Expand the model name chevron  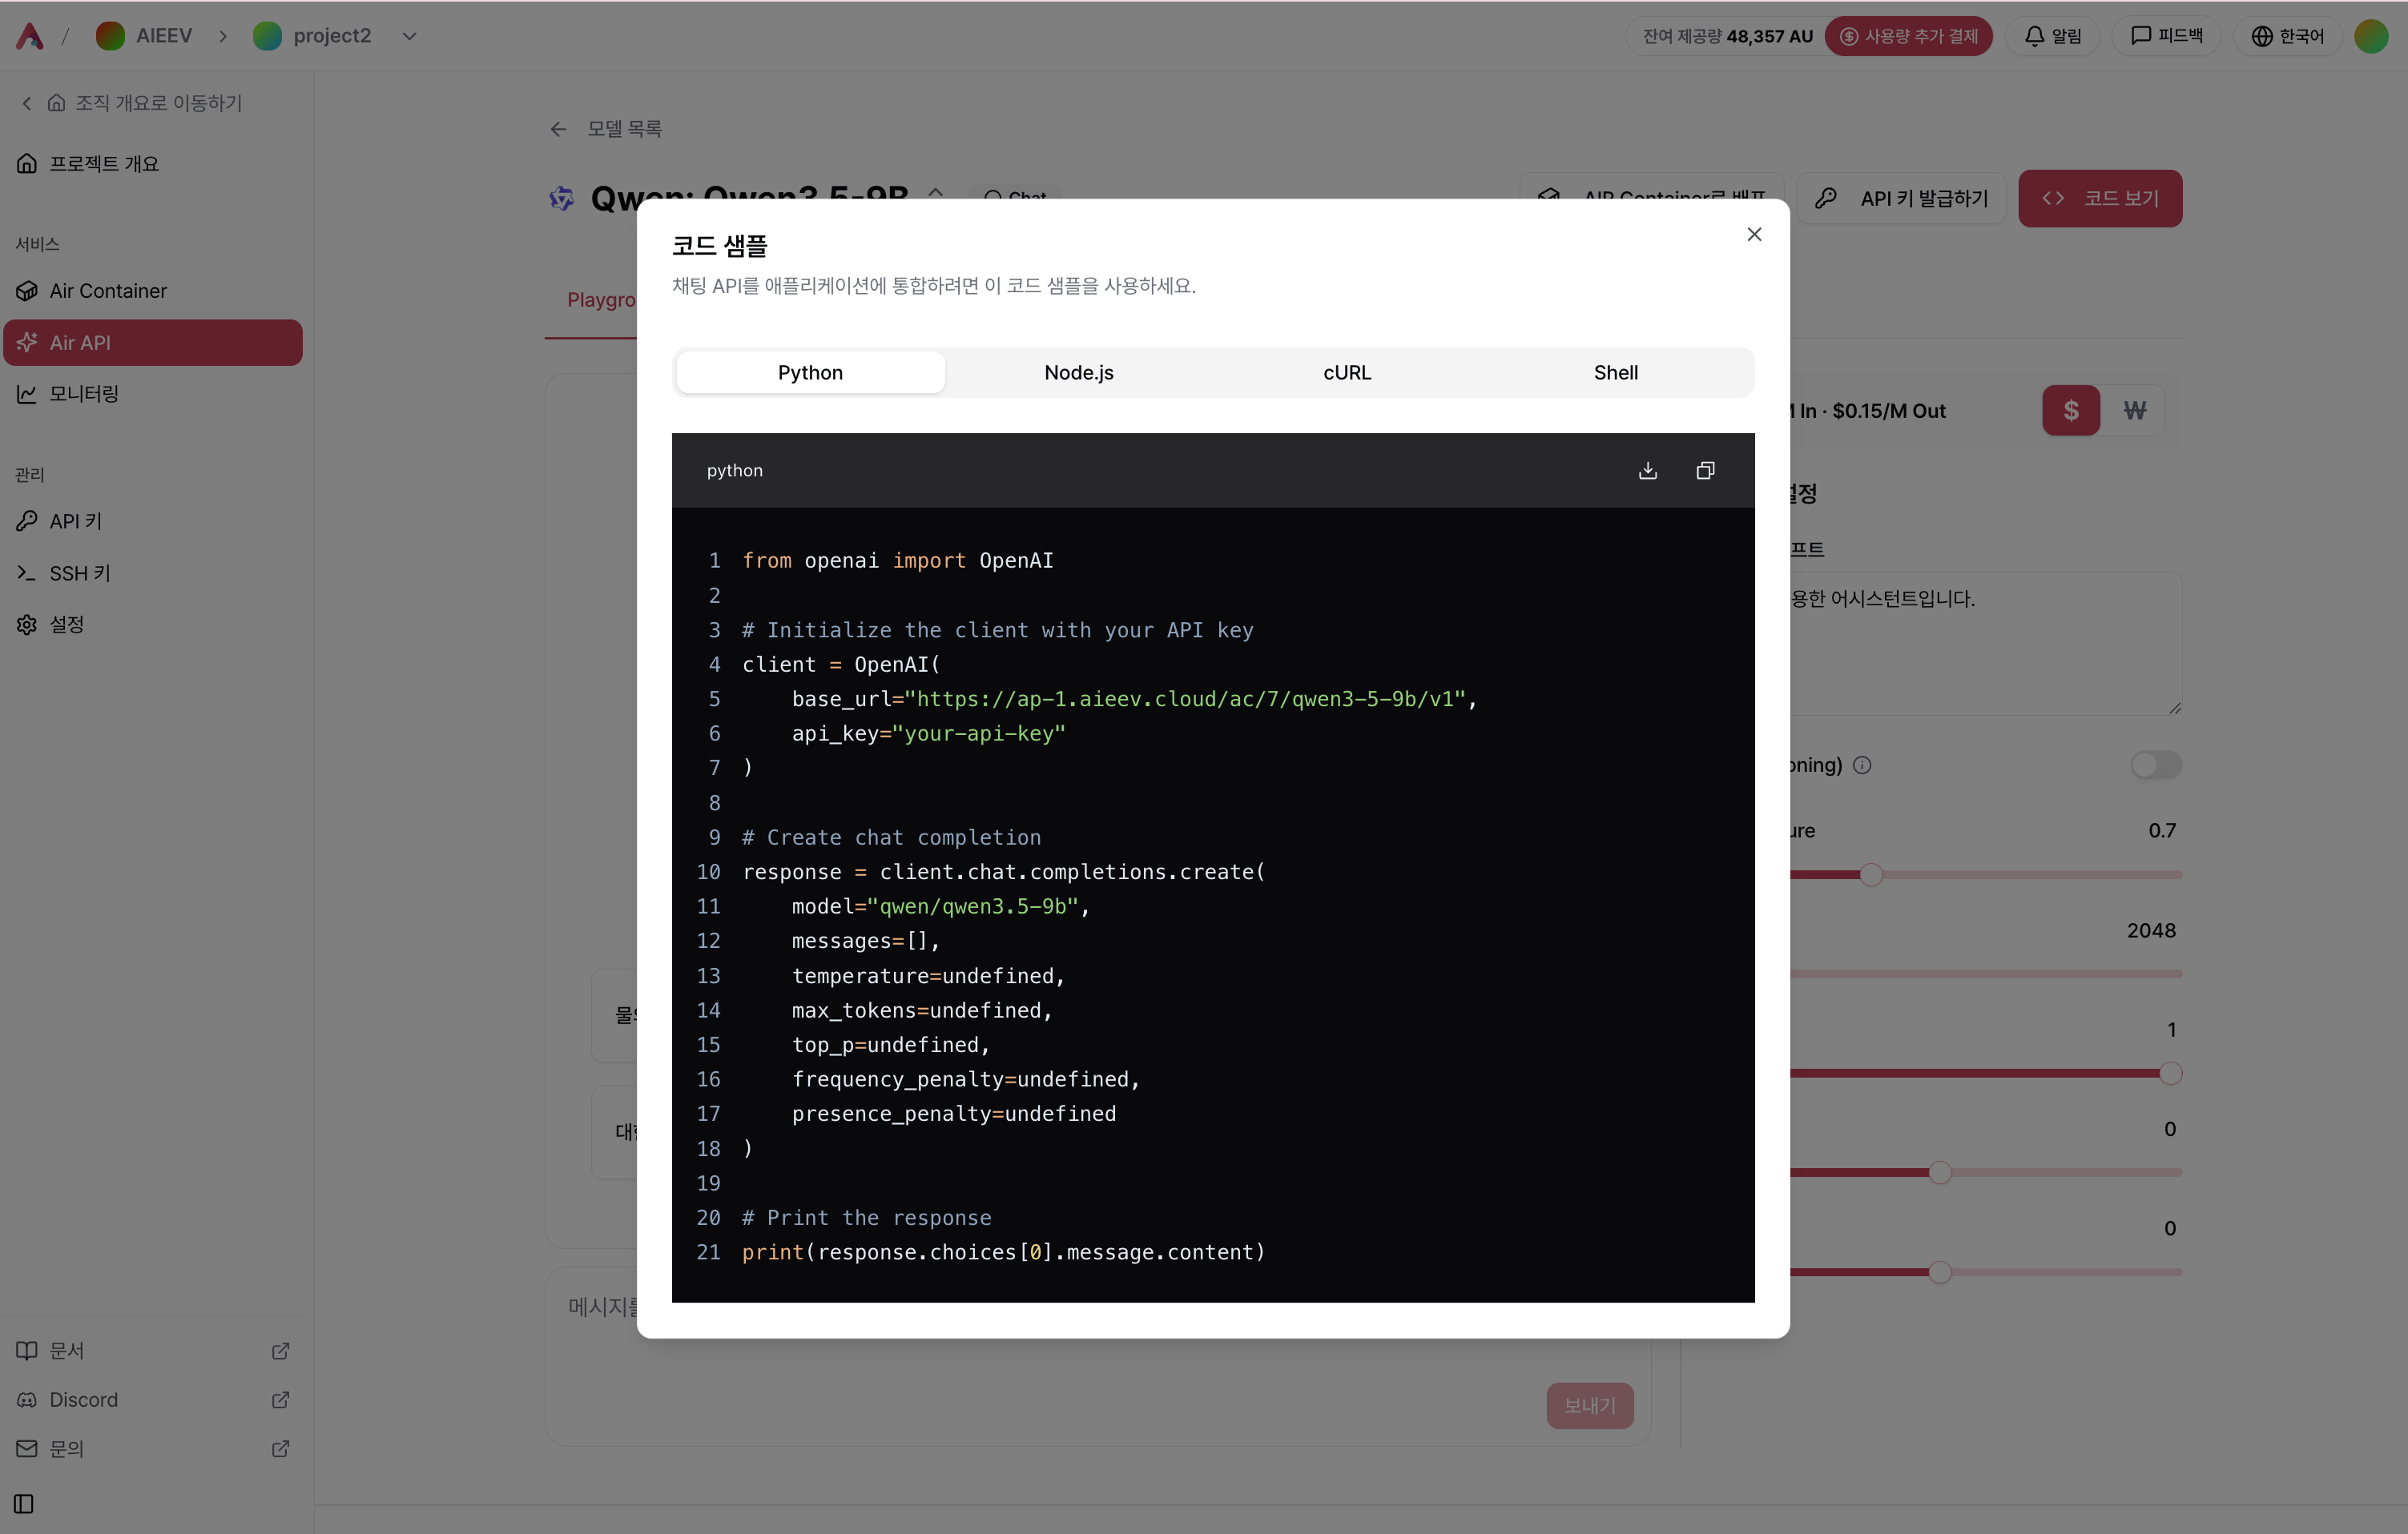(935, 192)
